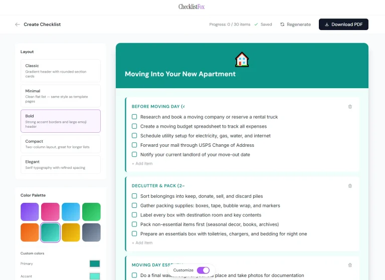
Task: Delete the Declutter & Pack section
Action: click(350, 186)
